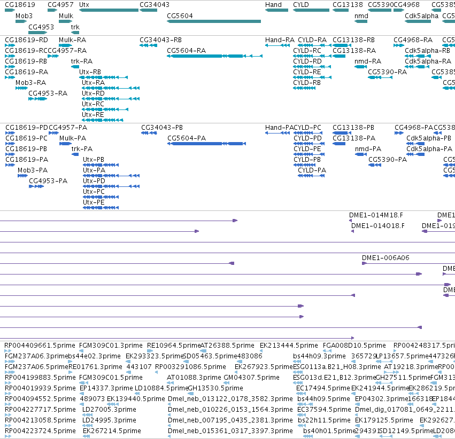Select the CG5604-PA protein glyph
The width and height of the screenshot is (455, 439).
[x=206, y=144]
